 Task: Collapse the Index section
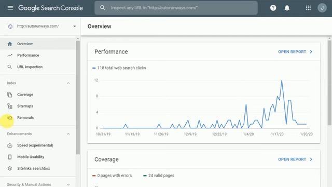click(x=68, y=83)
